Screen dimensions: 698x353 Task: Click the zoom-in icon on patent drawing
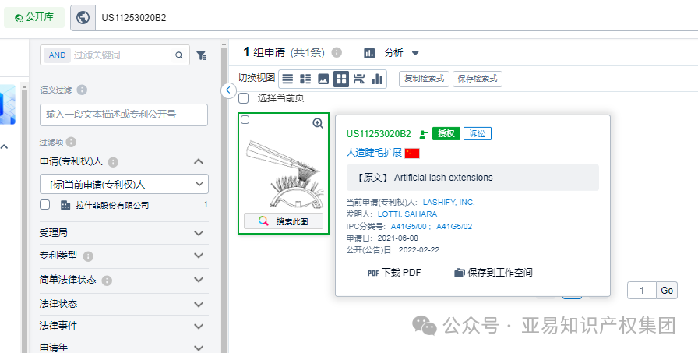(x=318, y=124)
